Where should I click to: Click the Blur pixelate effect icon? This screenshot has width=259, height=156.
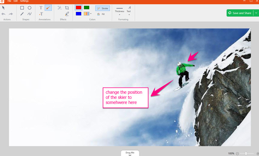point(59,8)
